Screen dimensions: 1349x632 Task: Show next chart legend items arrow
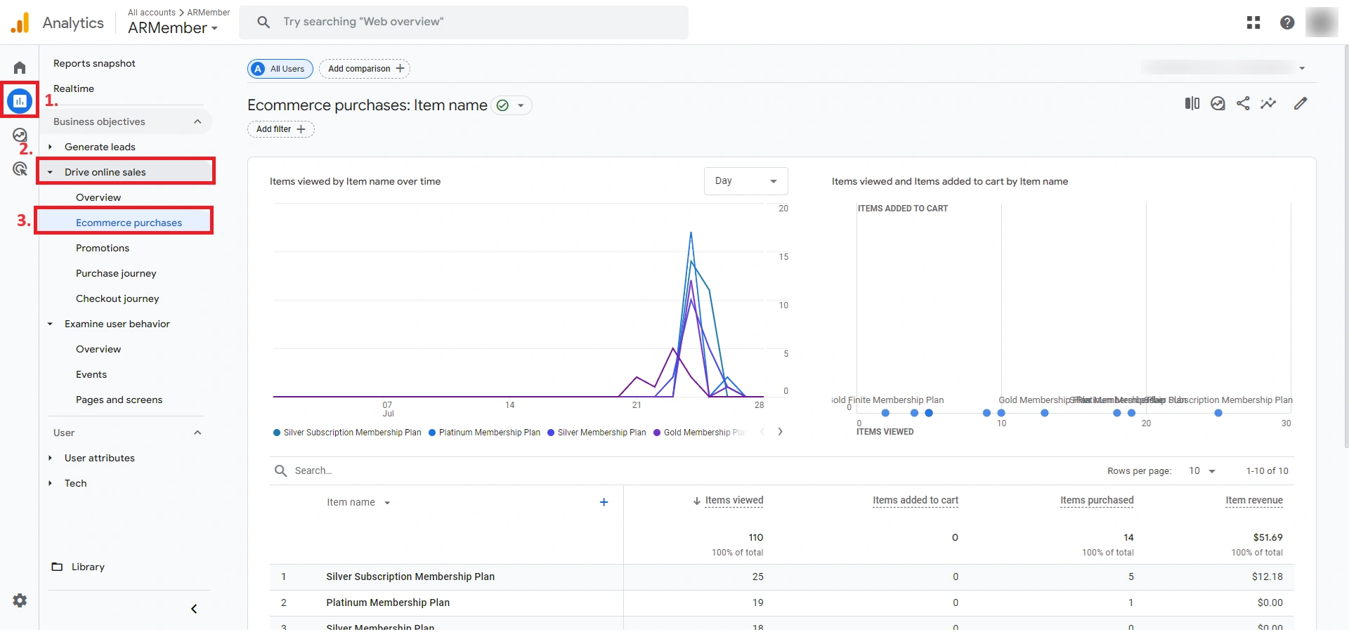click(x=780, y=432)
